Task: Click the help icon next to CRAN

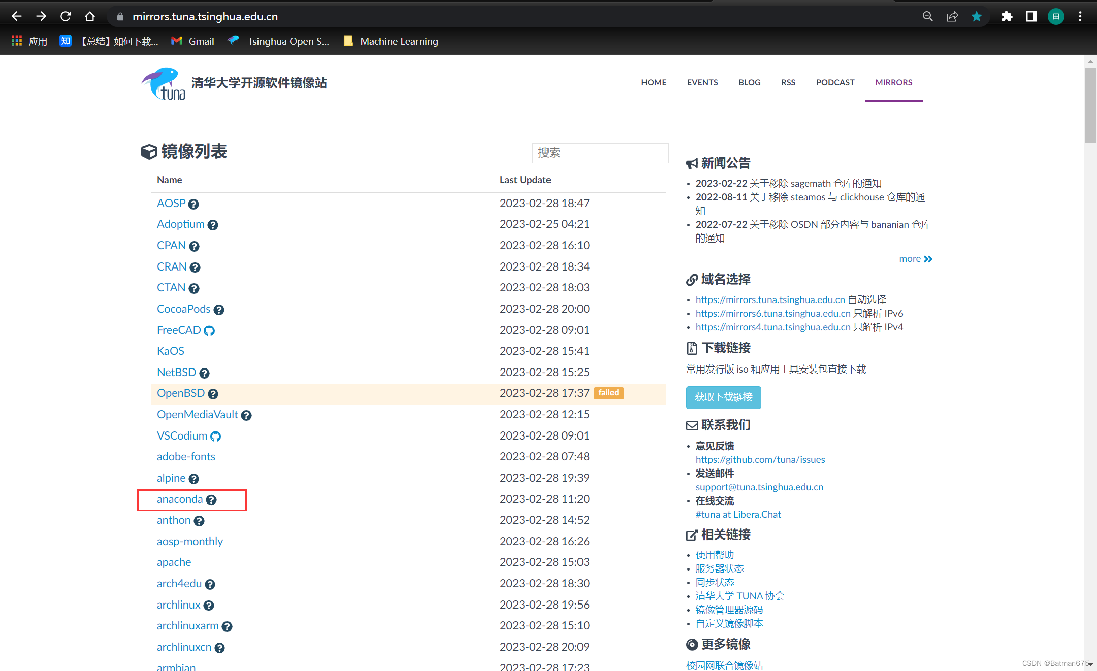Action: click(195, 267)
